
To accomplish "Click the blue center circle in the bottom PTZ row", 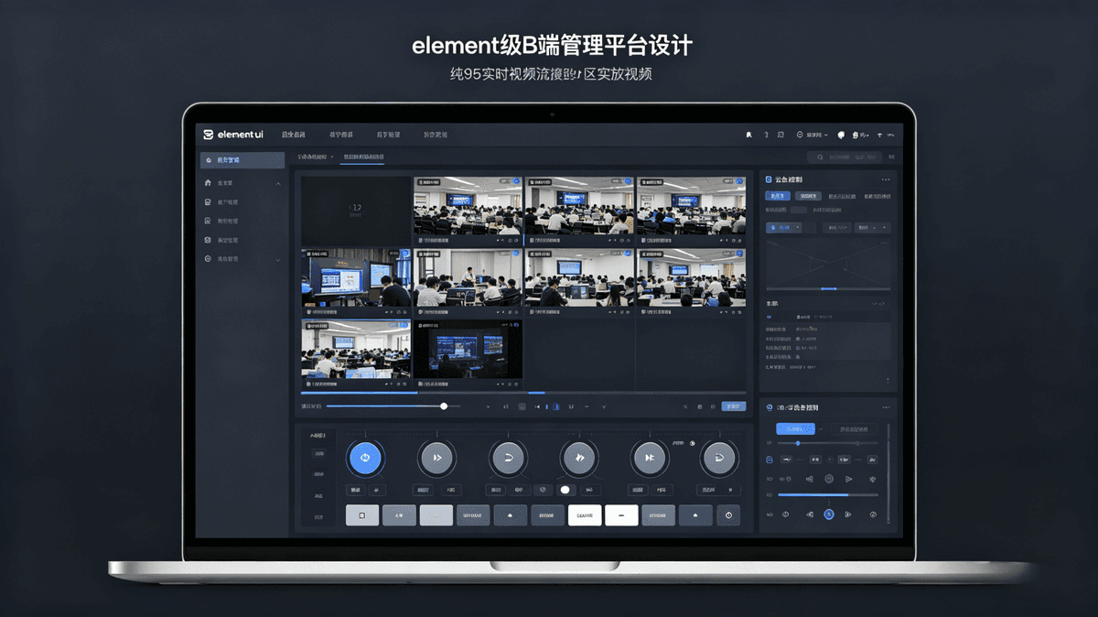I will coord(829,514).
